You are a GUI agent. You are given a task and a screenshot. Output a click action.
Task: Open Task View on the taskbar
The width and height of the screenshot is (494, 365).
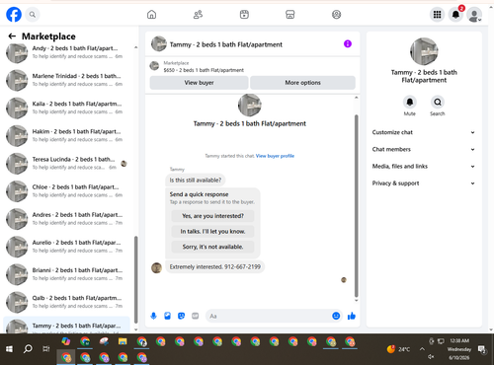click(x=46, y=349)
